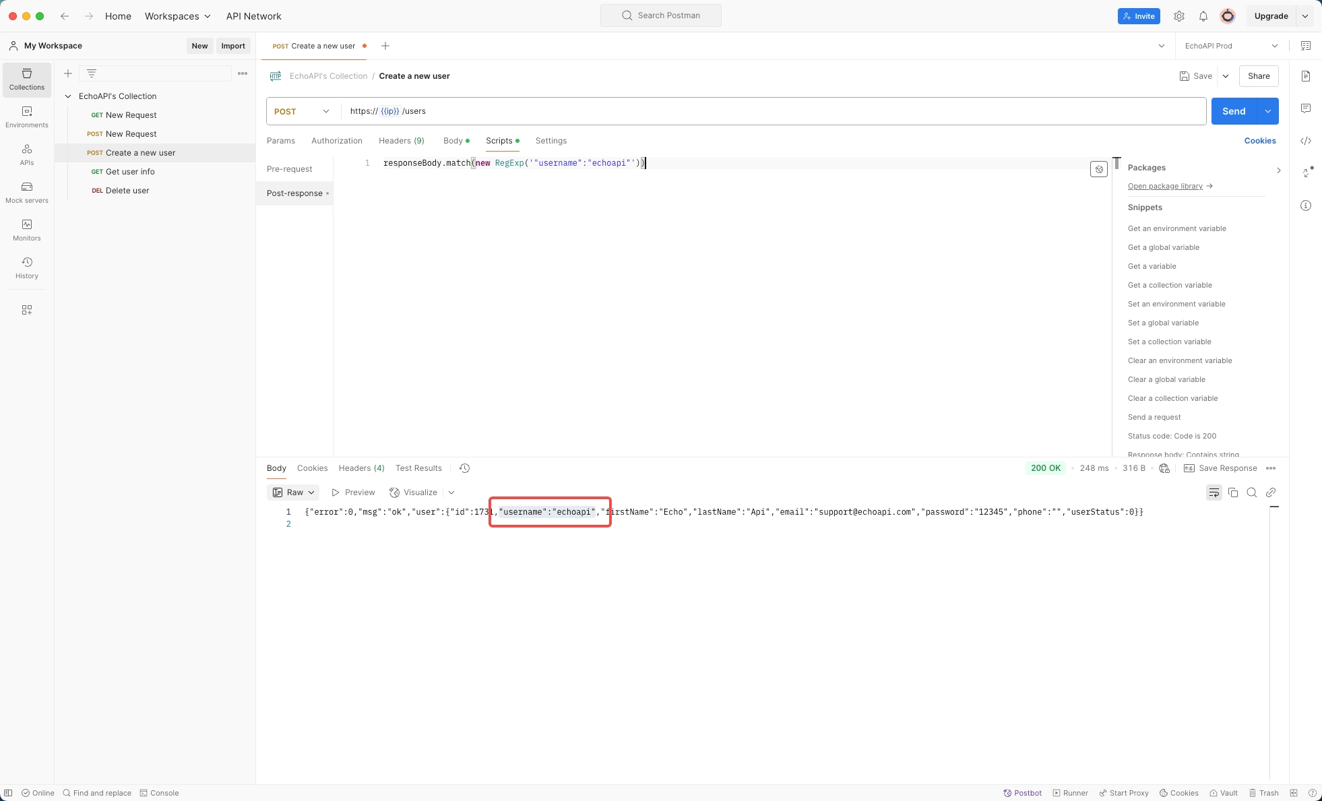Click the Send button
1322x801 pixels.
coord(1234,111)
